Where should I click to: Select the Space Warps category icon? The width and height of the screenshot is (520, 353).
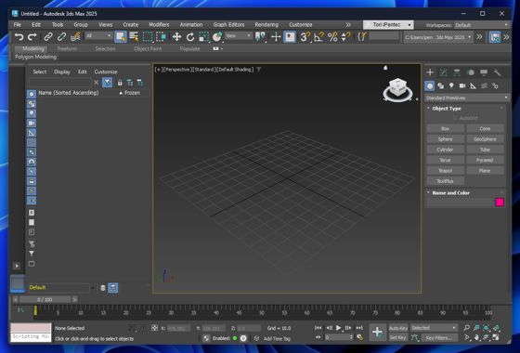pos(484,85)
